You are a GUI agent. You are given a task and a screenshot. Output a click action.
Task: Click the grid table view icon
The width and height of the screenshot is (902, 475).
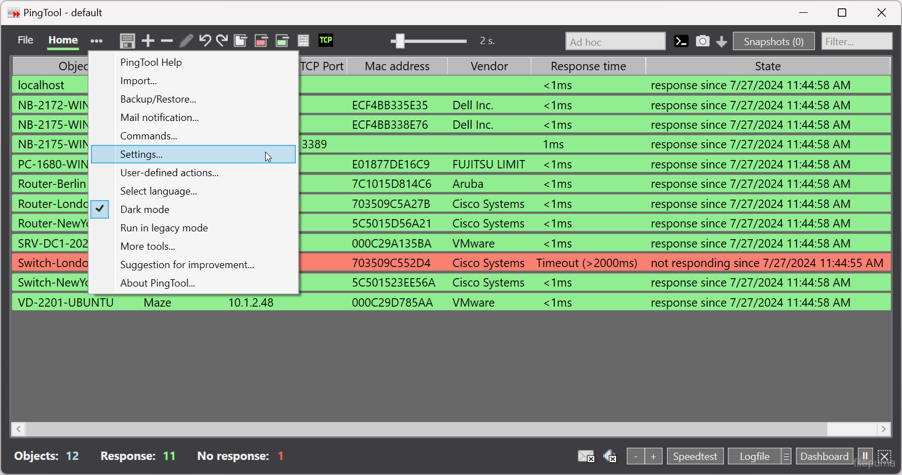pos(303,41)
